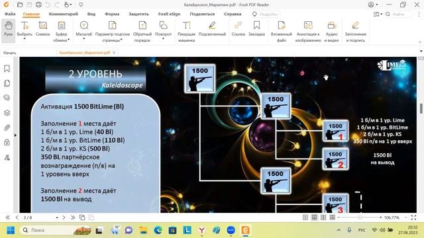
Task: Open the Файл menu
Action: click(10, 14)
